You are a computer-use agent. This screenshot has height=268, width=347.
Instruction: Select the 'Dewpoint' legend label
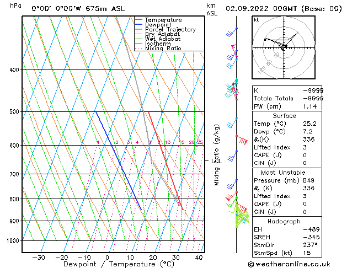(x=158, y=25)
